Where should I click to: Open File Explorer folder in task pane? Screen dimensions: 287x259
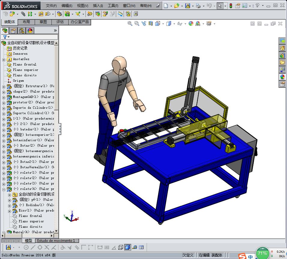(x=282, y=62)
